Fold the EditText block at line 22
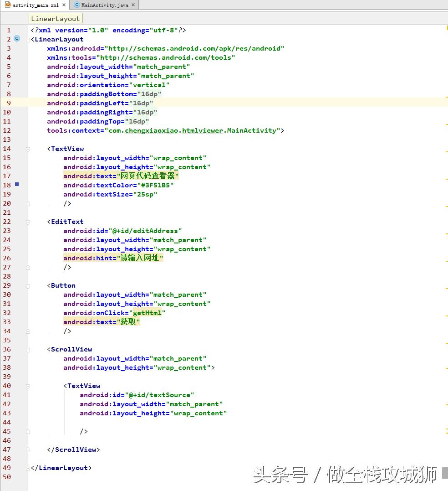The image size is (448, 491). [28, 222]
